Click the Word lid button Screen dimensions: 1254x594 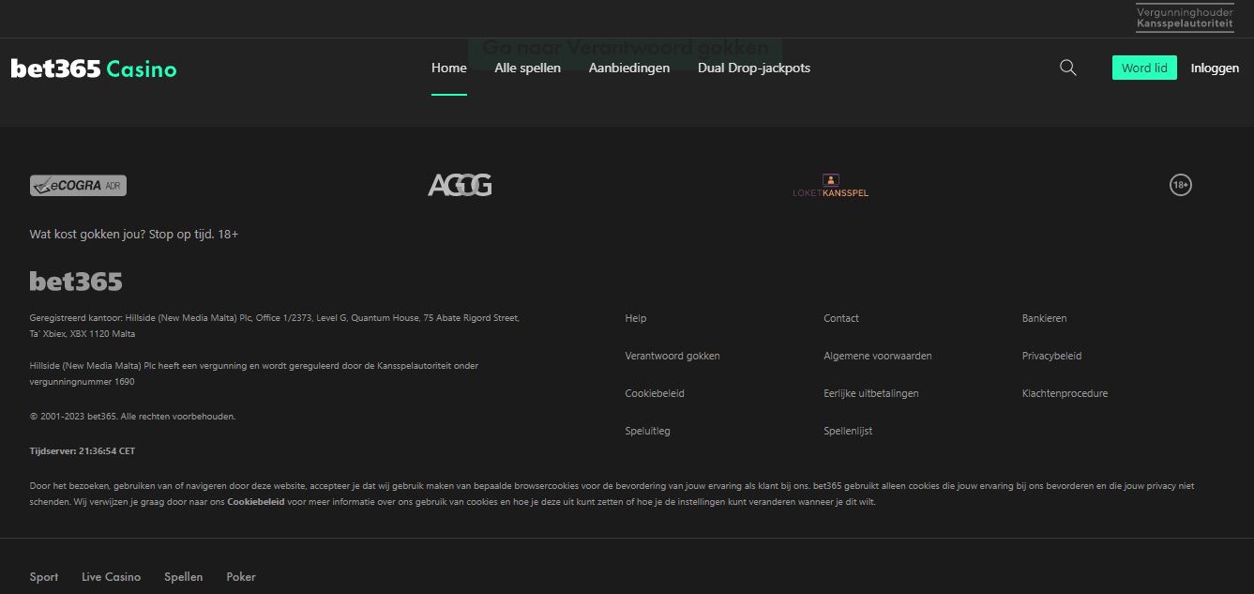(1144, 68)
